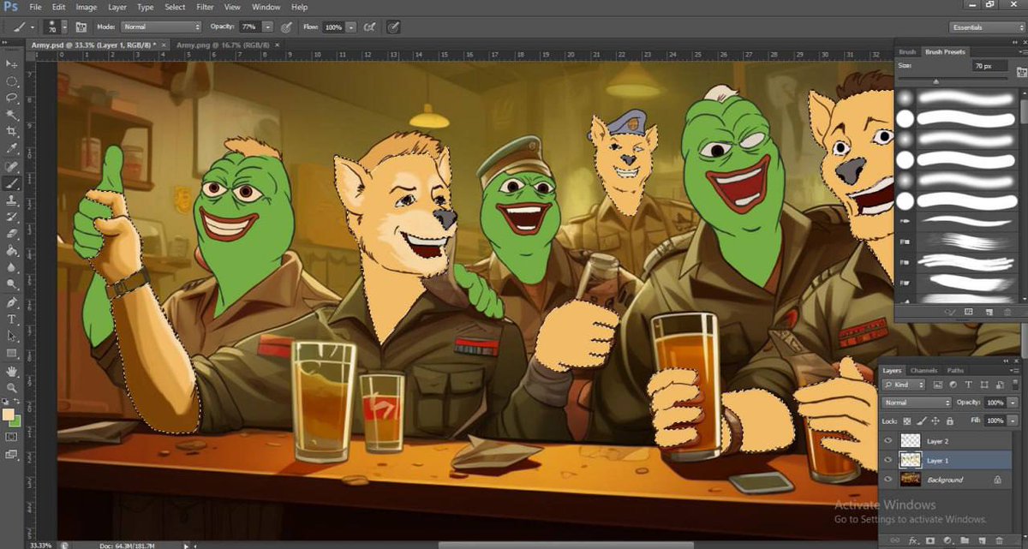Open the Flow slider arrow
1028x549 pixels.
pos(352,27)
